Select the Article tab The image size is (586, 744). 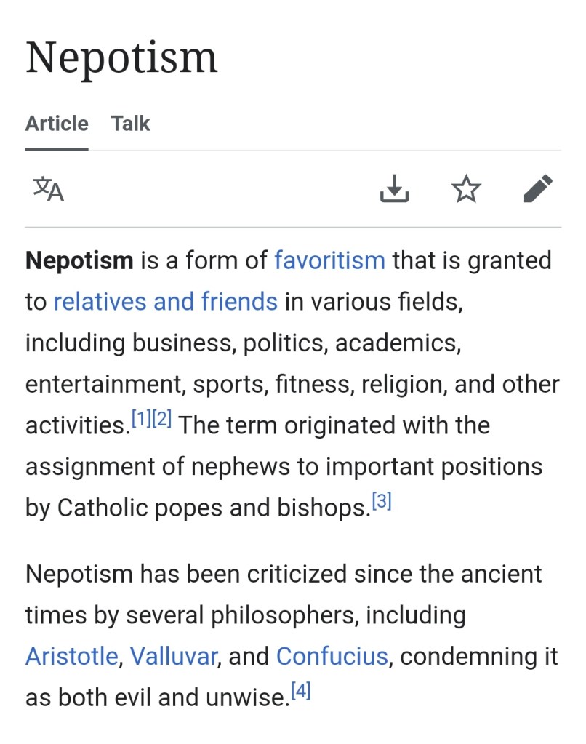click(x=57, y=124)
